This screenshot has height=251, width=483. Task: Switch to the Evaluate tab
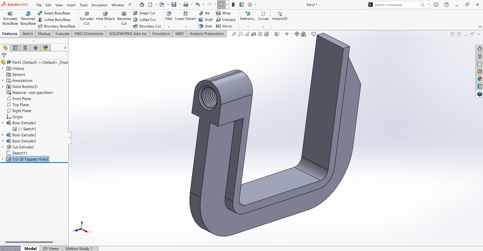tap(63, 34)
